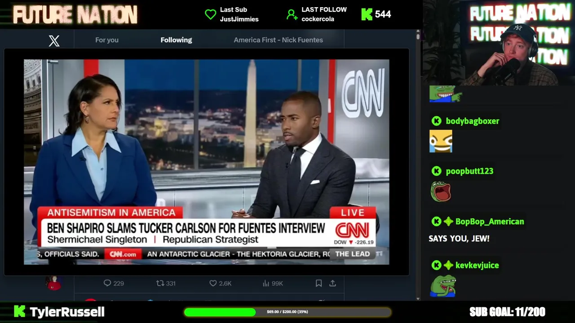Click the reply icon with 229 comments

pyautogui.click(x=107, y=283)
